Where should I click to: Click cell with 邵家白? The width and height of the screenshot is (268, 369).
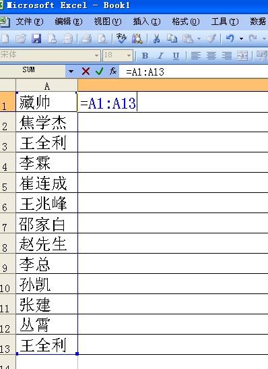click(x=46, y=223)
